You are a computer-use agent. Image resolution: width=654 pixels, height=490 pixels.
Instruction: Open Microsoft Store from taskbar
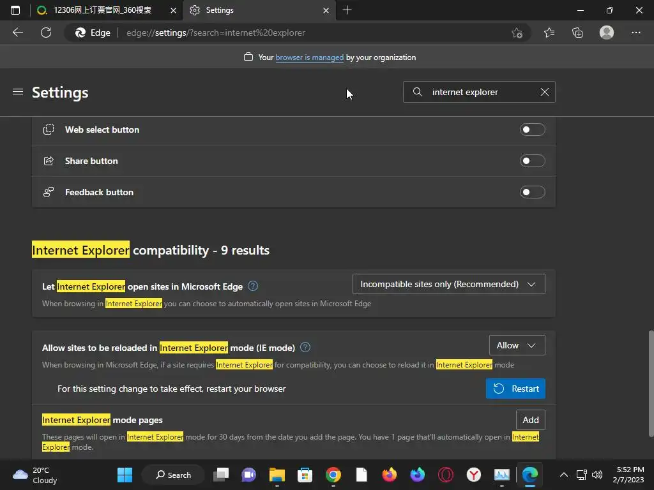pyautogui.click(x=305, y=475)
